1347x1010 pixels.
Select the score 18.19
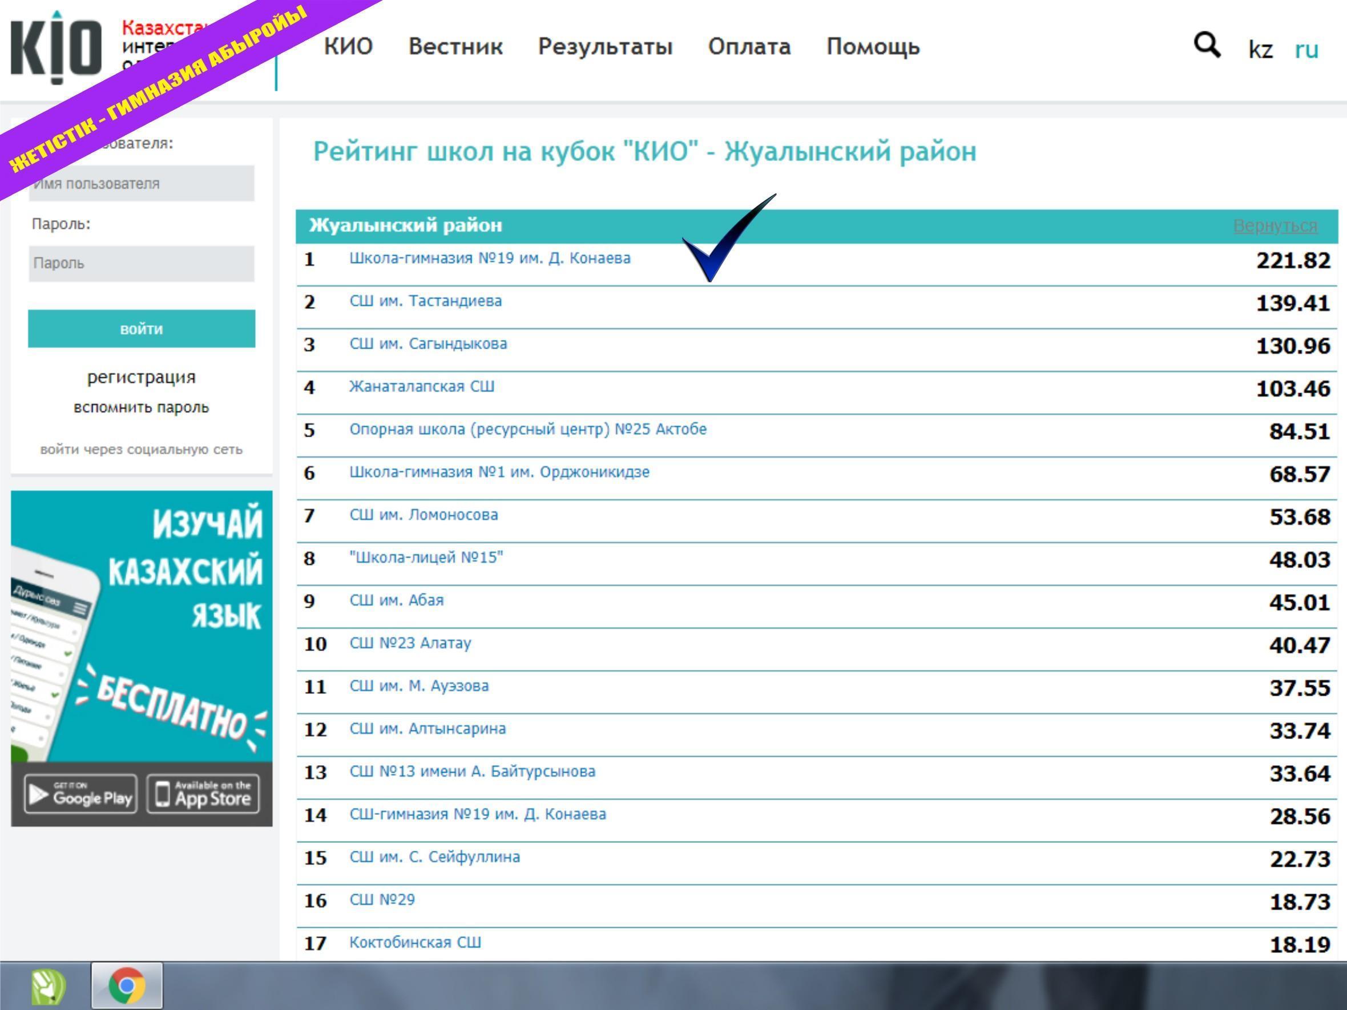click(1300, 944)
